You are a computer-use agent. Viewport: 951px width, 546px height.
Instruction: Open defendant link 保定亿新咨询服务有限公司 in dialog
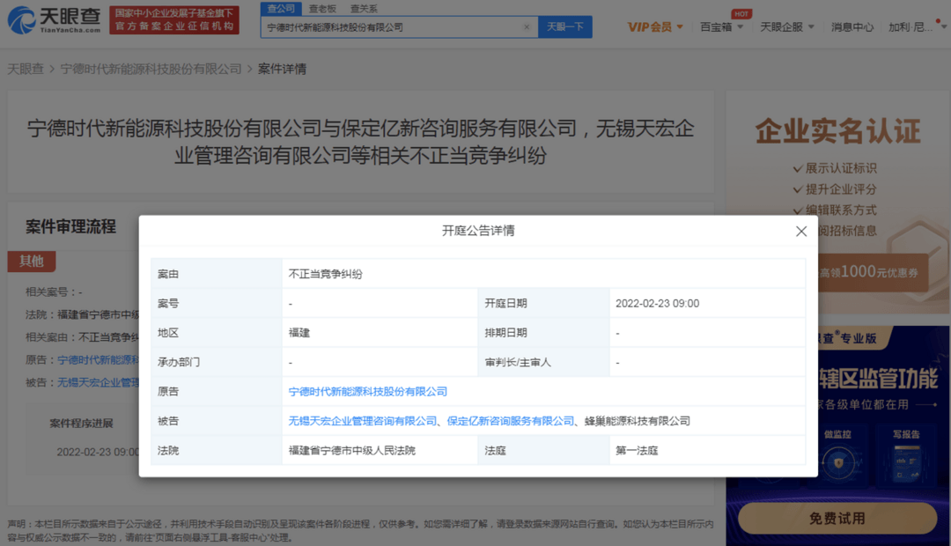[510, 421]
